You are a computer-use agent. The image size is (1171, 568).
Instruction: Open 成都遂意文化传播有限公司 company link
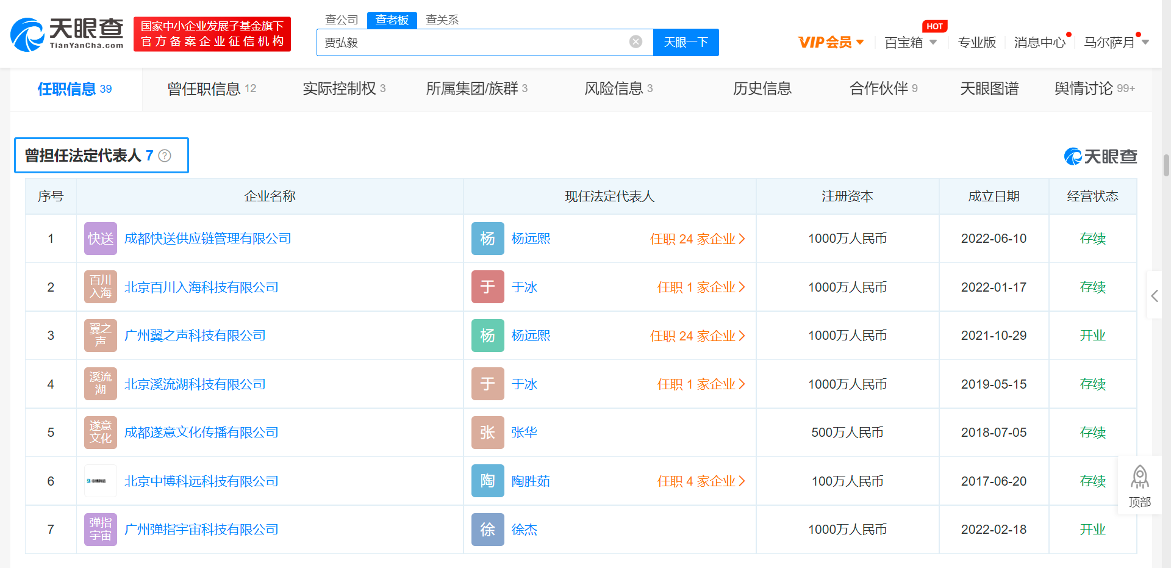pos(201,433)
